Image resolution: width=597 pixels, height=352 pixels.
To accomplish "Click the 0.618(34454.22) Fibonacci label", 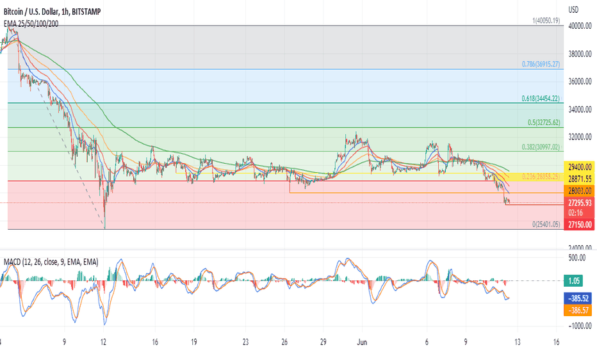I will point(541,99).
